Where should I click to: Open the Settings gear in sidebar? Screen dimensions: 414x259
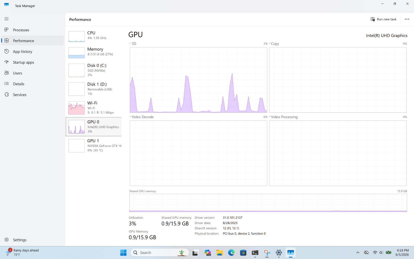[6, 240]
